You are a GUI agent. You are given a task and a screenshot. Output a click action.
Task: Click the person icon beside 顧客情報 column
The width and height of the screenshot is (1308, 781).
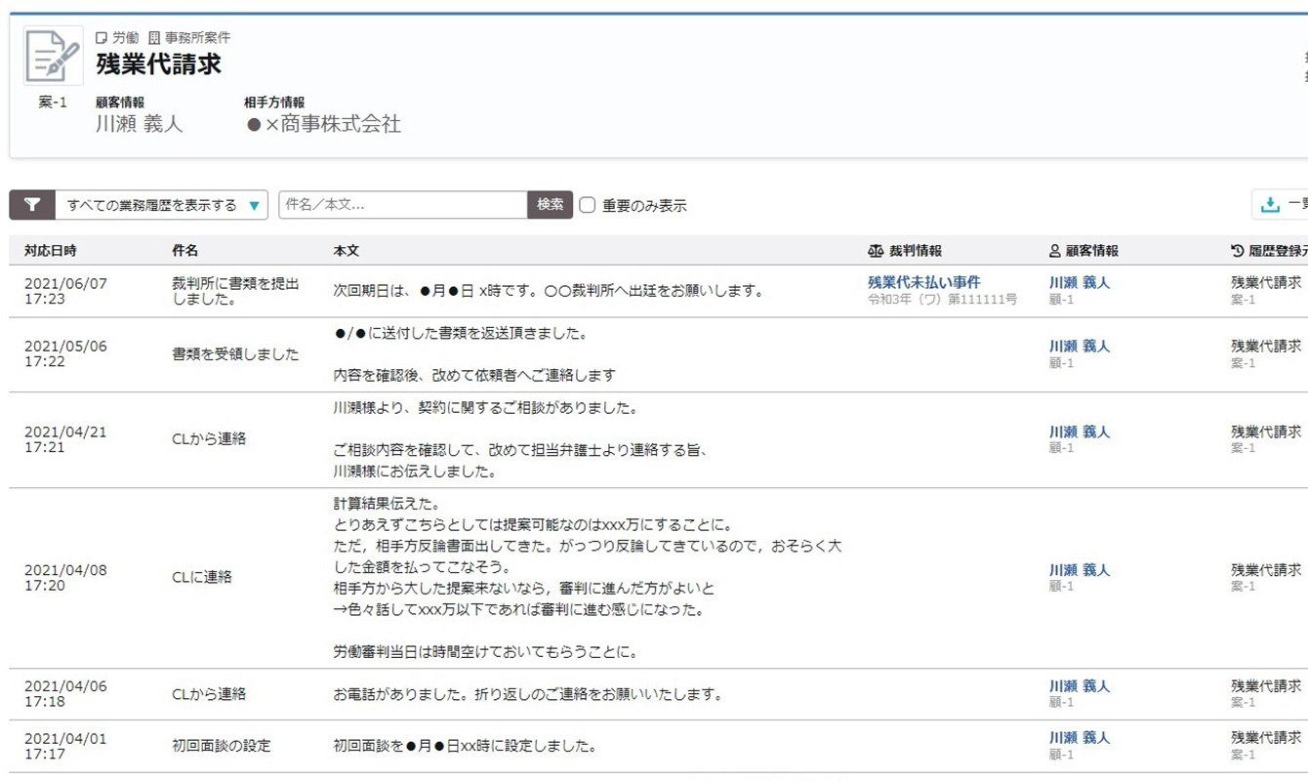click(x=1055, y=251)
